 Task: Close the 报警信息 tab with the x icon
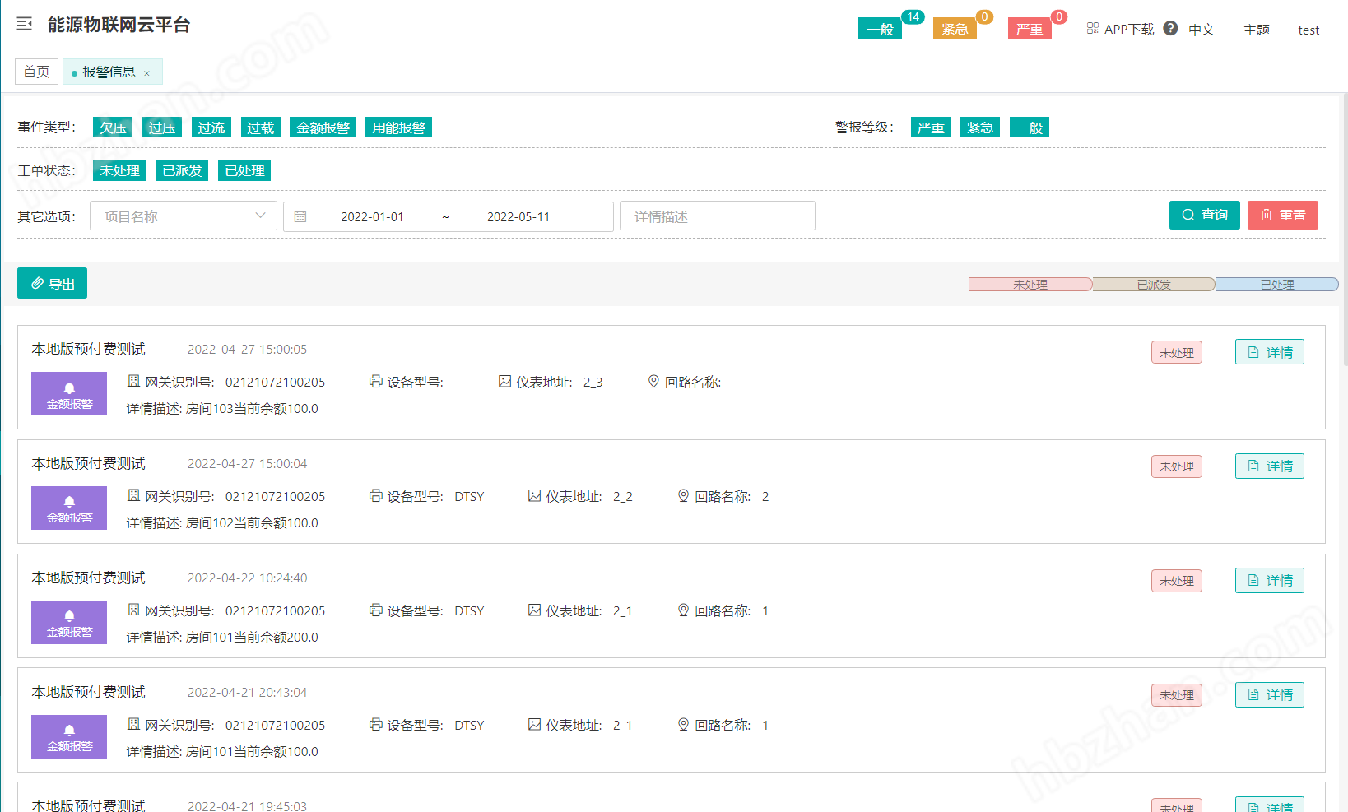pos(147,73)
